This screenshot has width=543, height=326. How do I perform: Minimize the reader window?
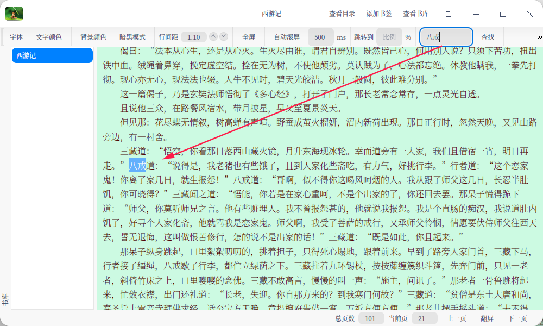tap(476, 14)
